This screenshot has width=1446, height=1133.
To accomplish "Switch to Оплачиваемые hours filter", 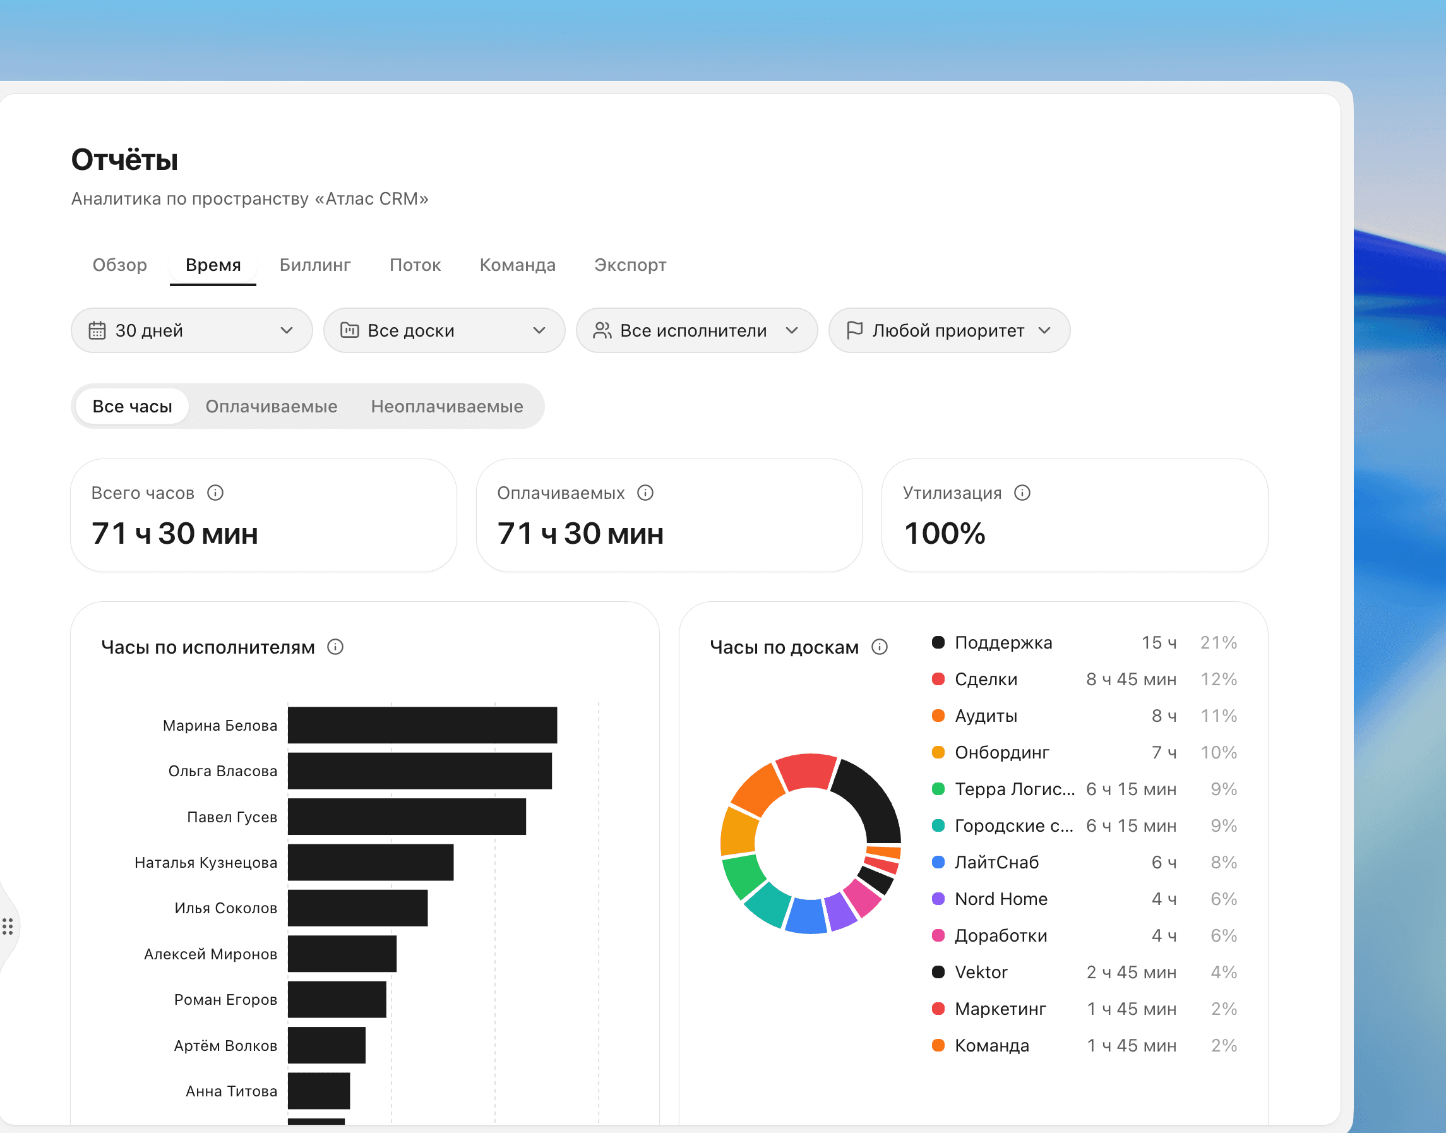I will [272, 406].
